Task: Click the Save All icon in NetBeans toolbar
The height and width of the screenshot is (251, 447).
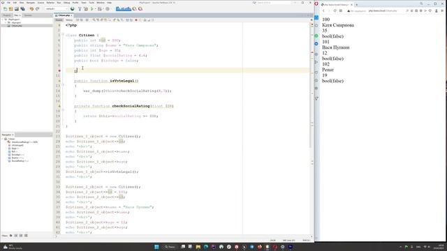Action: point(22,9)
